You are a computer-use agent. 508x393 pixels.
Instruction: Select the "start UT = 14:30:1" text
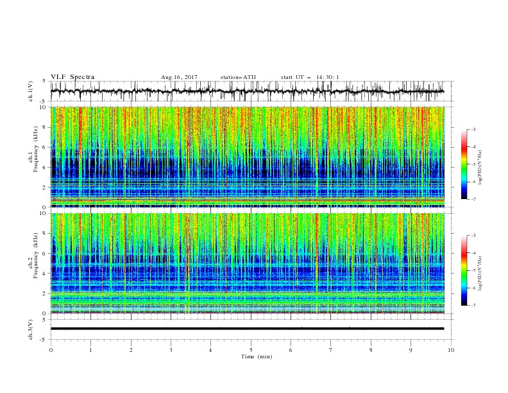(x=310, y=77)
